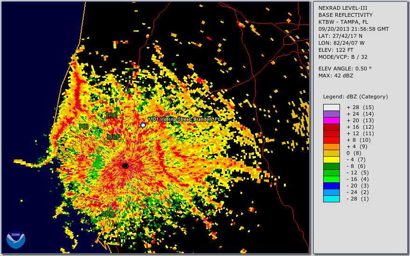Pick the dark green -8 dBZ swatch
410x256 pixels.
(332, 166)
